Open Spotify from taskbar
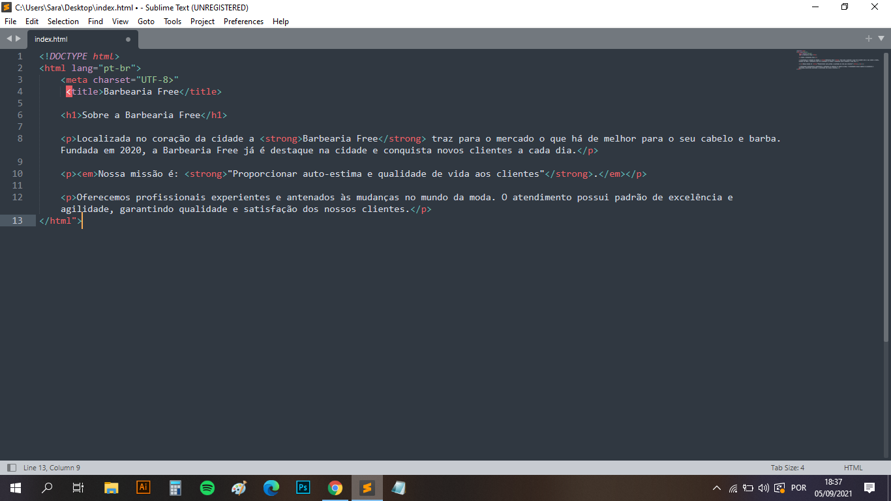891x501 pixels. [x=207, y=488]
